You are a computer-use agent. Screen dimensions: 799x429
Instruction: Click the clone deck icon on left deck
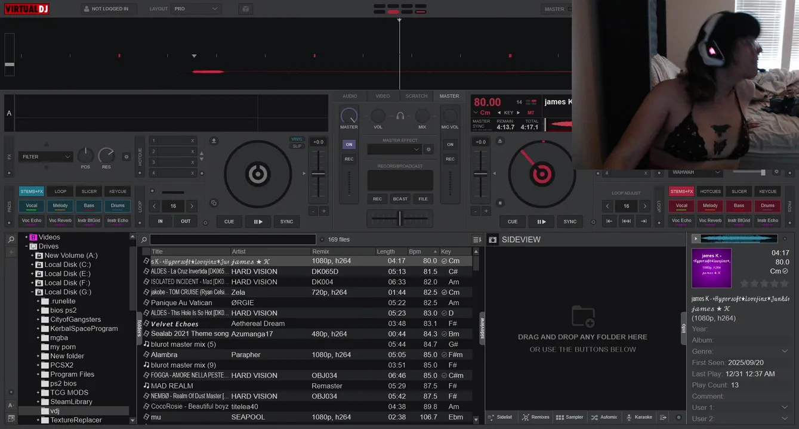tap(214, 203)
